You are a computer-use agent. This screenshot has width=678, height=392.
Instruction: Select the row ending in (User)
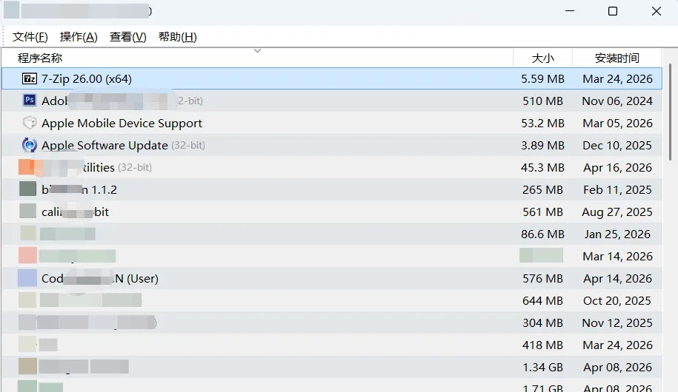click(332, 278)
